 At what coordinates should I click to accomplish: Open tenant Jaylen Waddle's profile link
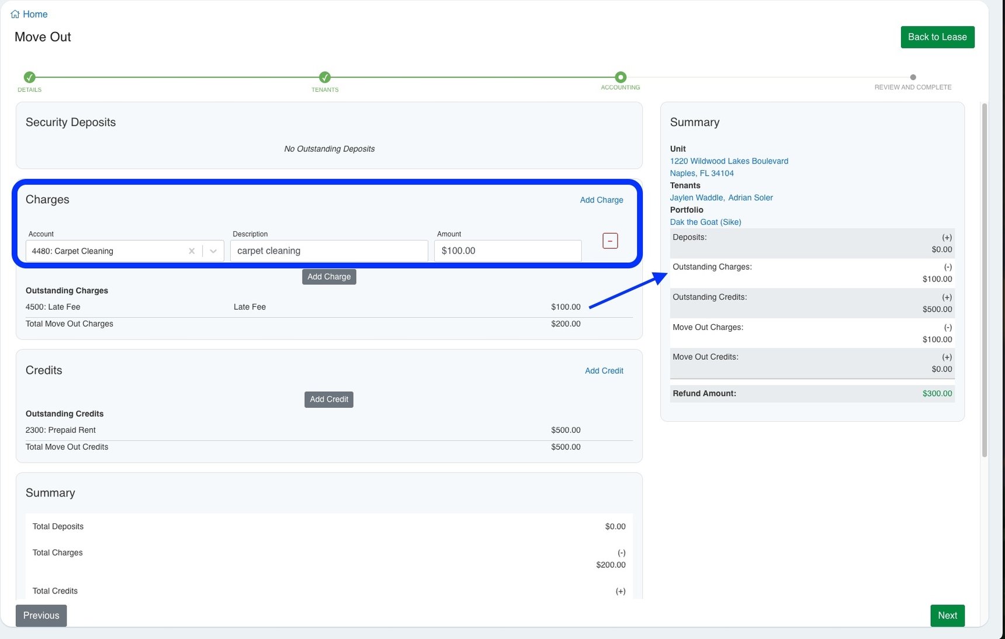click(696, 198)
